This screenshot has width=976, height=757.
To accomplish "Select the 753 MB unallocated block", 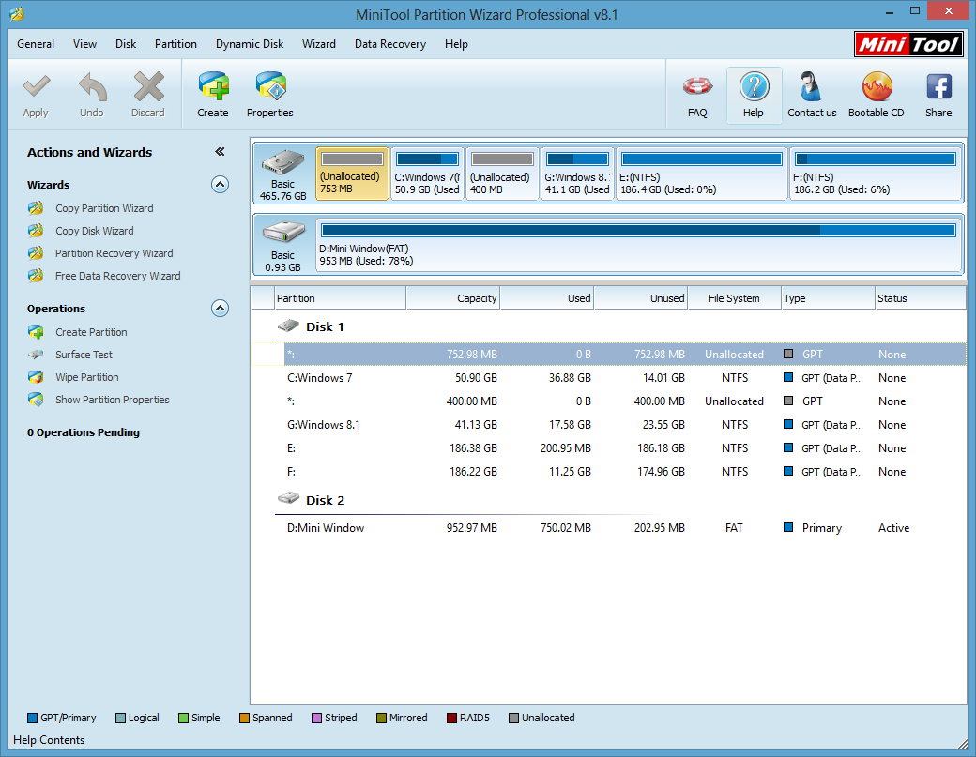I will (352, 174).
